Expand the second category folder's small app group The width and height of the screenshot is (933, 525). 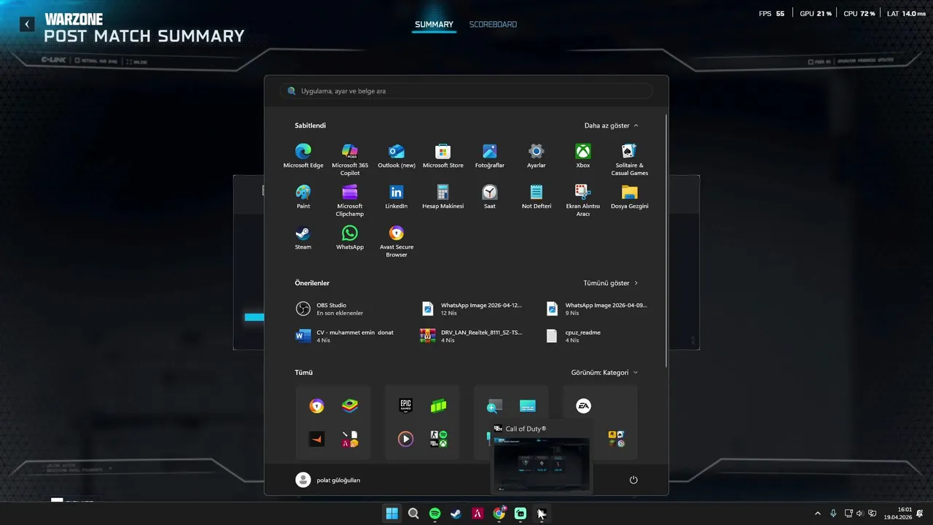click(x=438, y=438)
